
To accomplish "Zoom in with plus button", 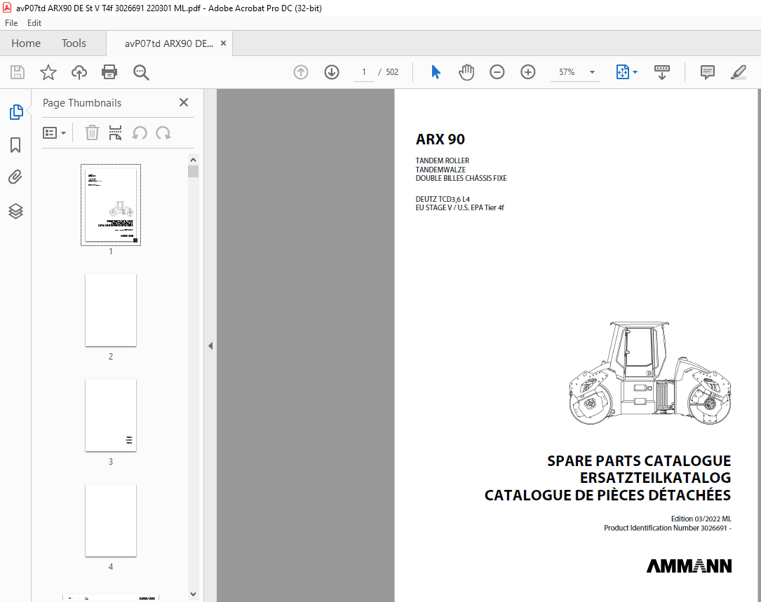I will pos(528,72).
